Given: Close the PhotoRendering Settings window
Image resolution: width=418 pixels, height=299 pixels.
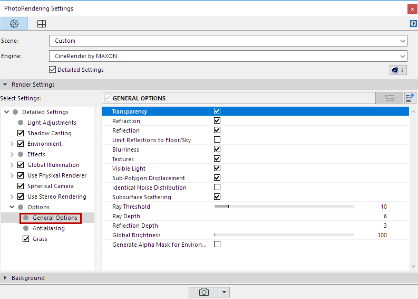Looking at the screenshot, I should [x=412, y=9].
